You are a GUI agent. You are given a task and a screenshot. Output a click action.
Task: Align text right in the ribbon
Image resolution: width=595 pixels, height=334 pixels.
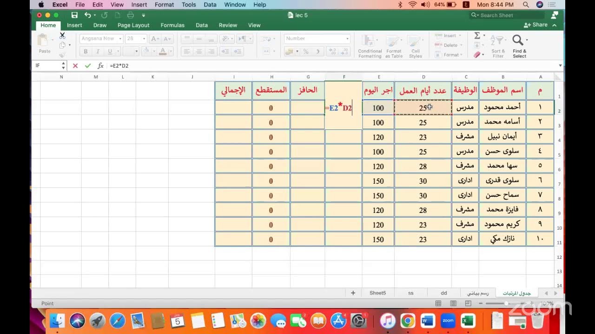(212, 51)
